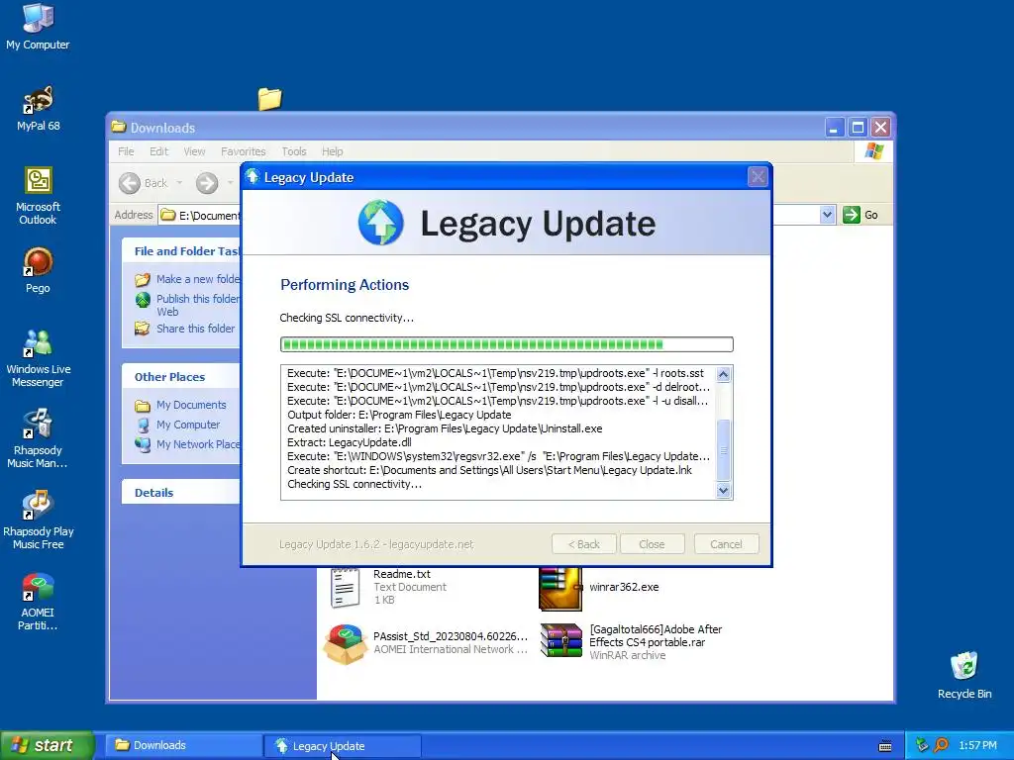Select the 'Create shortcut' log line

[x=489, y=470]
